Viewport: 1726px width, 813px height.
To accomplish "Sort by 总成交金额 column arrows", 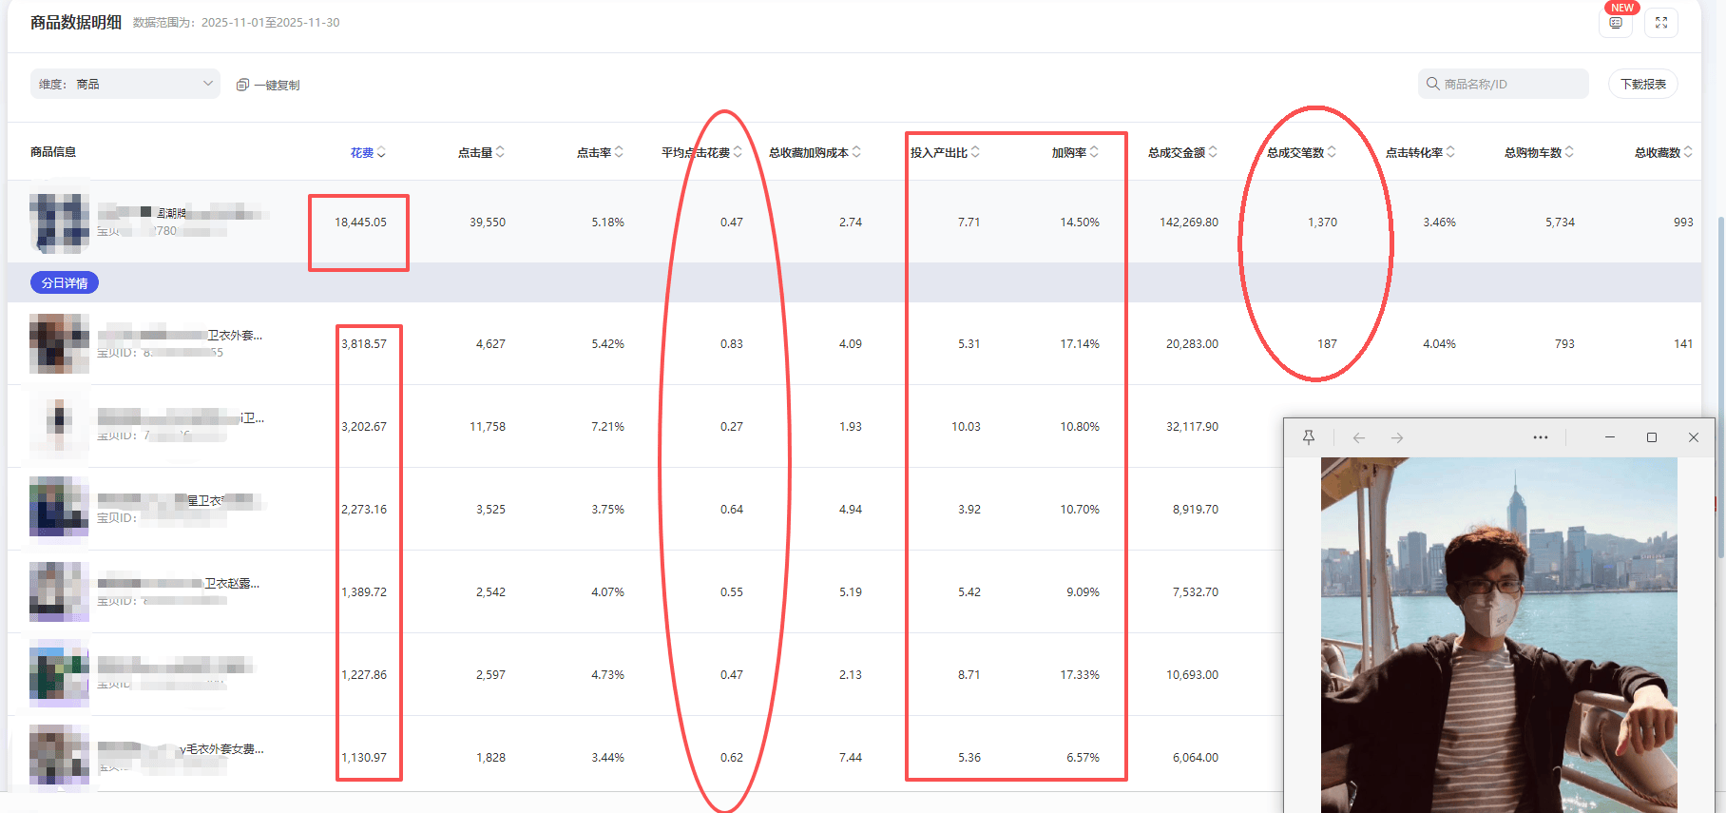I will pos(1213,152).
